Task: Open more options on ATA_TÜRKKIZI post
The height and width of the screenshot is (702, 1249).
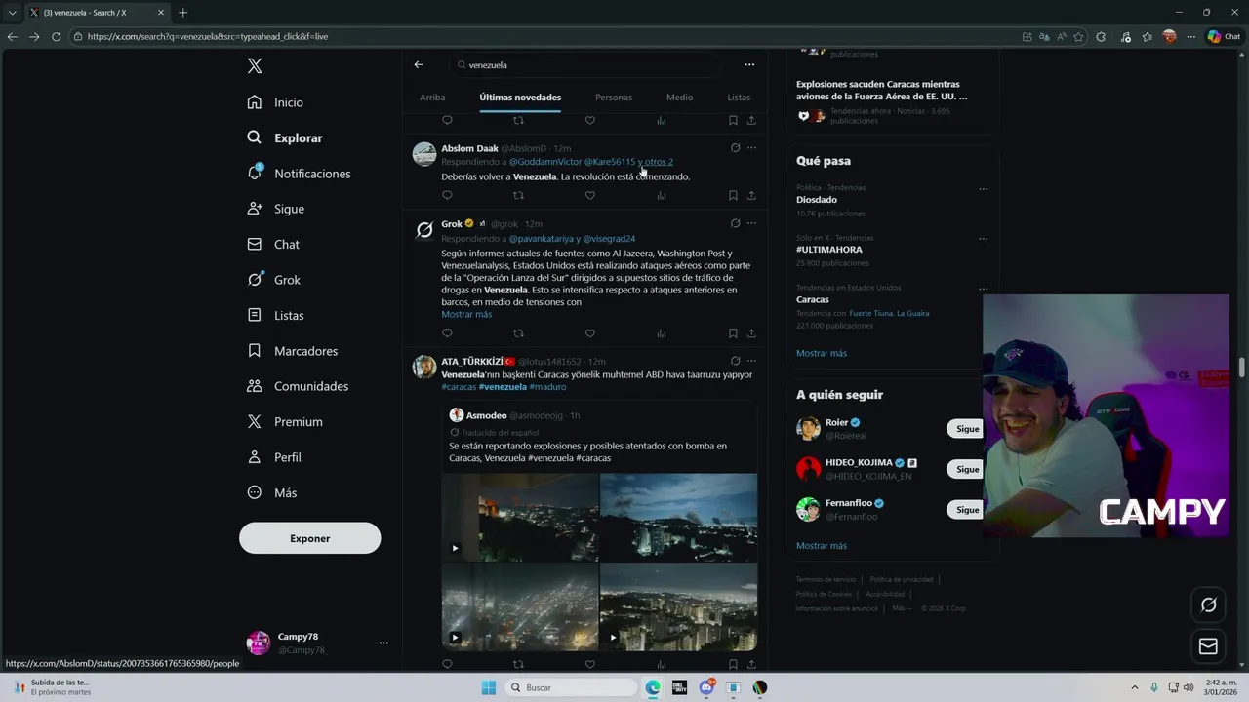Action: [751, 361]
